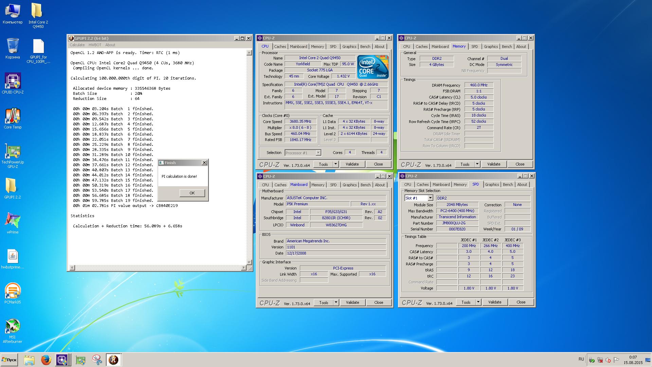The height and width of the screenshot is (367, 652).
Task: Expand Tools dropdown arrow in CPU-Z SPD window
Action: point(478,302)
